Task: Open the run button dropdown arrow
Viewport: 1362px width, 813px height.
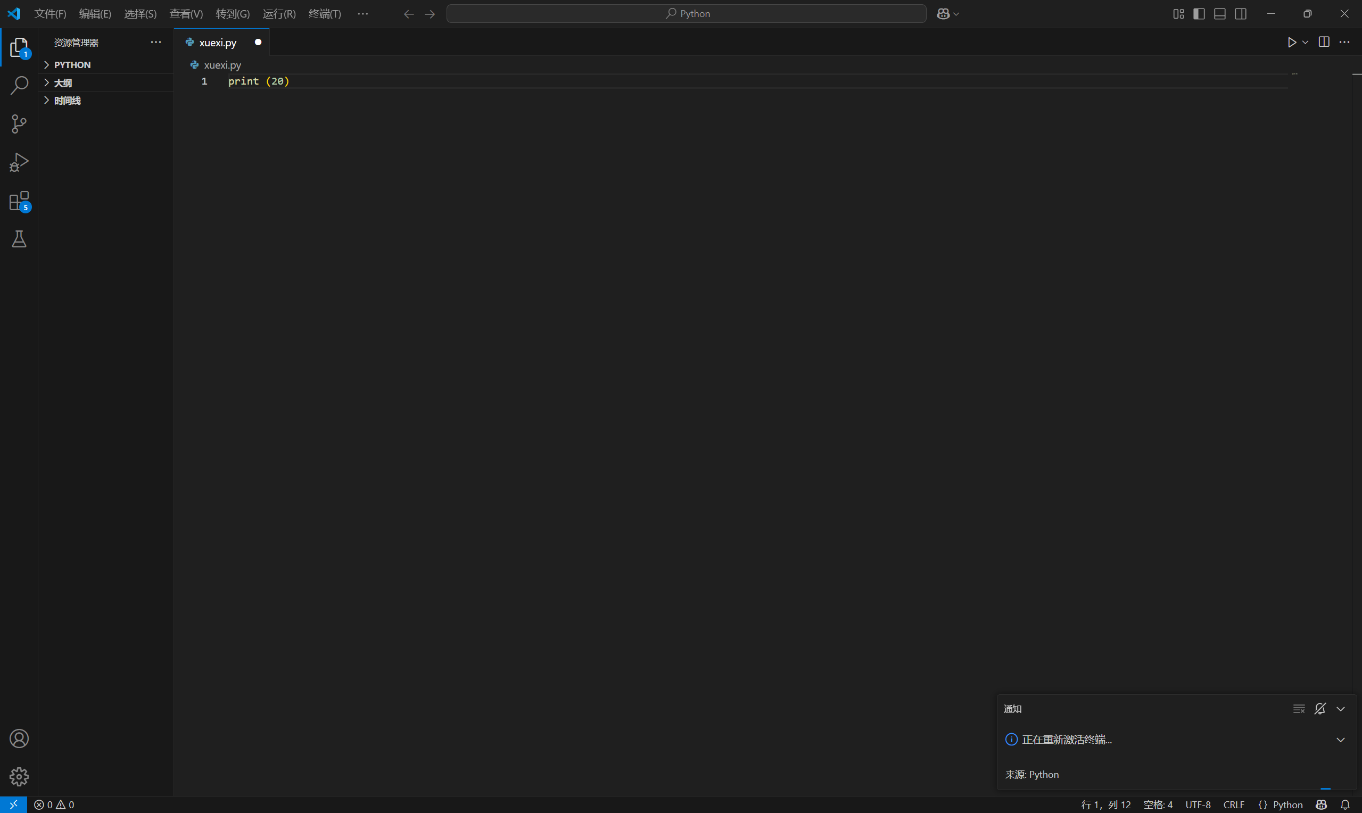Action: click(x=1305, y=42)
